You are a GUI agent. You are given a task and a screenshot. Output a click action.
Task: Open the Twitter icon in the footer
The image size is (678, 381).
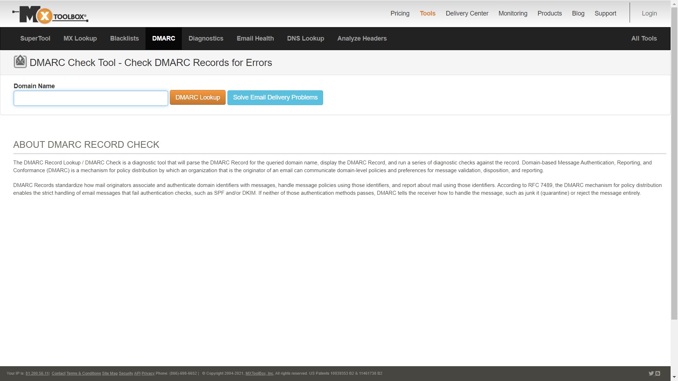click(651, 374)
